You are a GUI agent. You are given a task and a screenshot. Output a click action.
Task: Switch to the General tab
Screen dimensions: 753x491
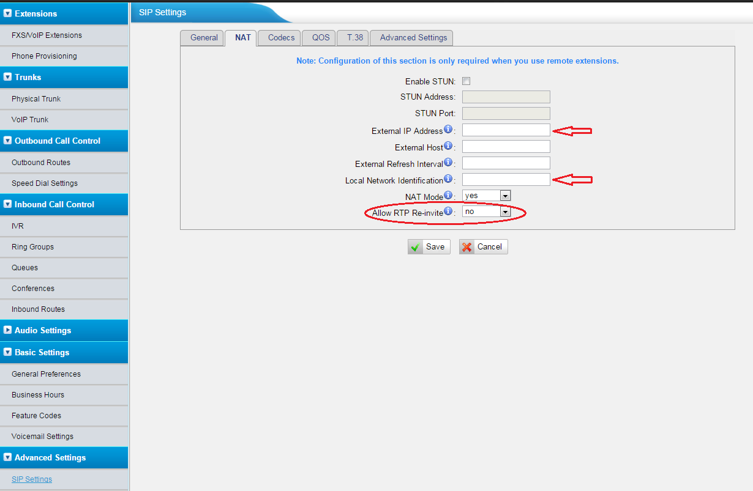(x=204, y=37)
